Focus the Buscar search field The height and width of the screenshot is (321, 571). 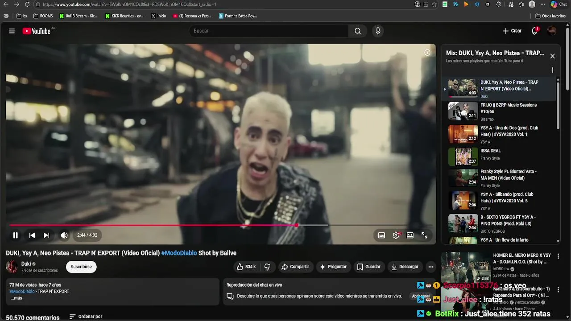[269, 31]
